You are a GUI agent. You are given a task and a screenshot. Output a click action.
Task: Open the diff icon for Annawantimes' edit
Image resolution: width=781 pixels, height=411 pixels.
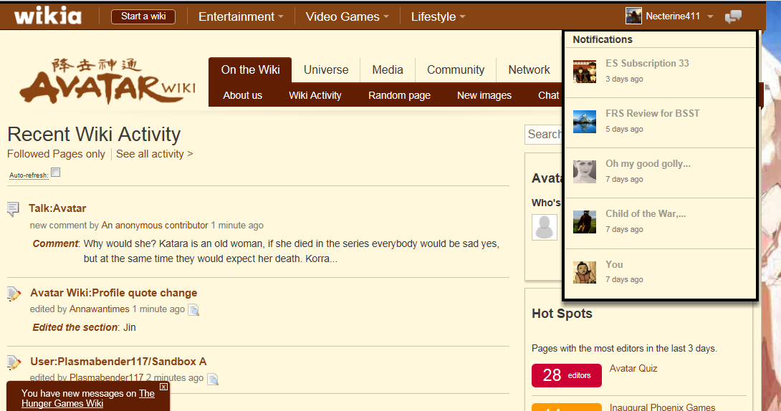193,310
